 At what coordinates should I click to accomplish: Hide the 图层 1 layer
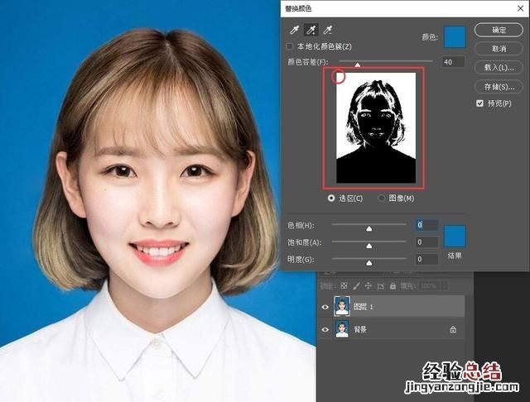[x=325, y=307]
